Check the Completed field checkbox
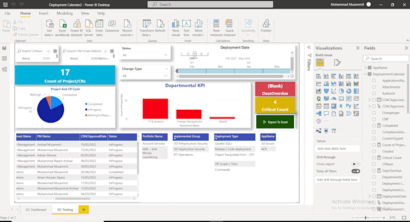This screenshot has height=222, width=410. click(374, 125)
